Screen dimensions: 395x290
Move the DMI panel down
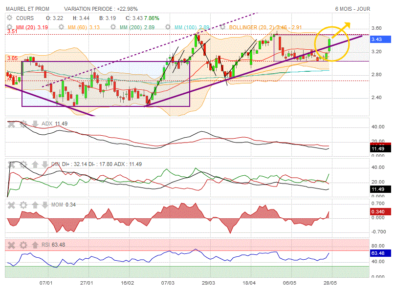coord(44,165)
